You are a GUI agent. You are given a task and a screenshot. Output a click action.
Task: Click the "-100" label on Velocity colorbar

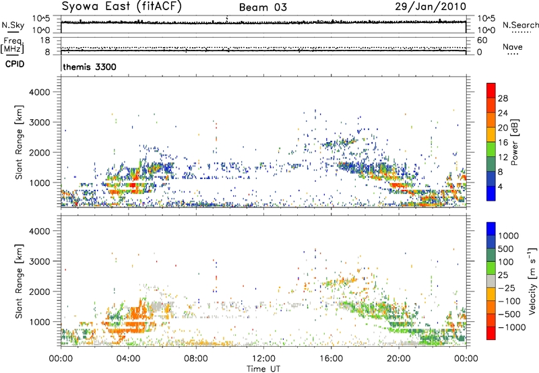[x=509, y=301]
